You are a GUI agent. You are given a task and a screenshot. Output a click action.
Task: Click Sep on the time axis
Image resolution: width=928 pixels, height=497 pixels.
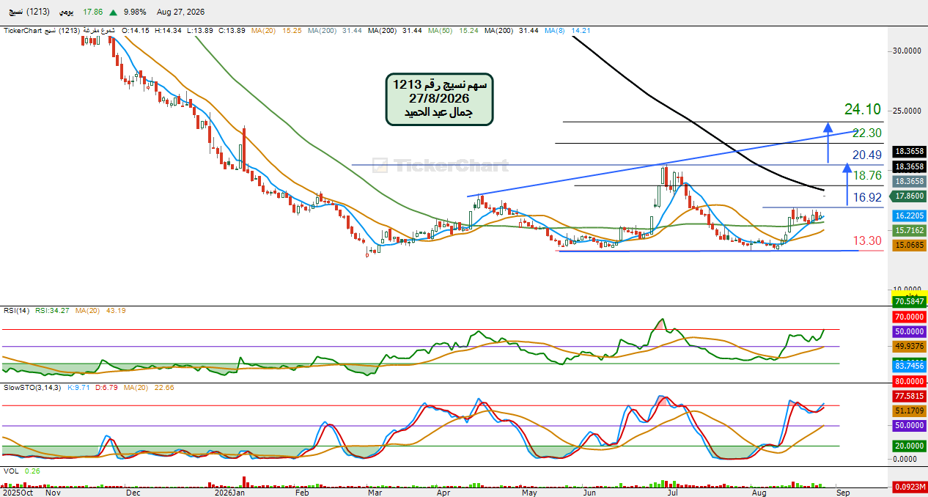[843, 493]
